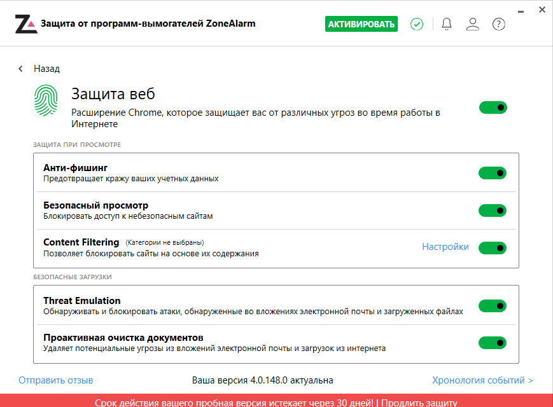Click Проактивная очистка документов heading
Viewport: 553px width, 407px height.
[x=123, y=338]
